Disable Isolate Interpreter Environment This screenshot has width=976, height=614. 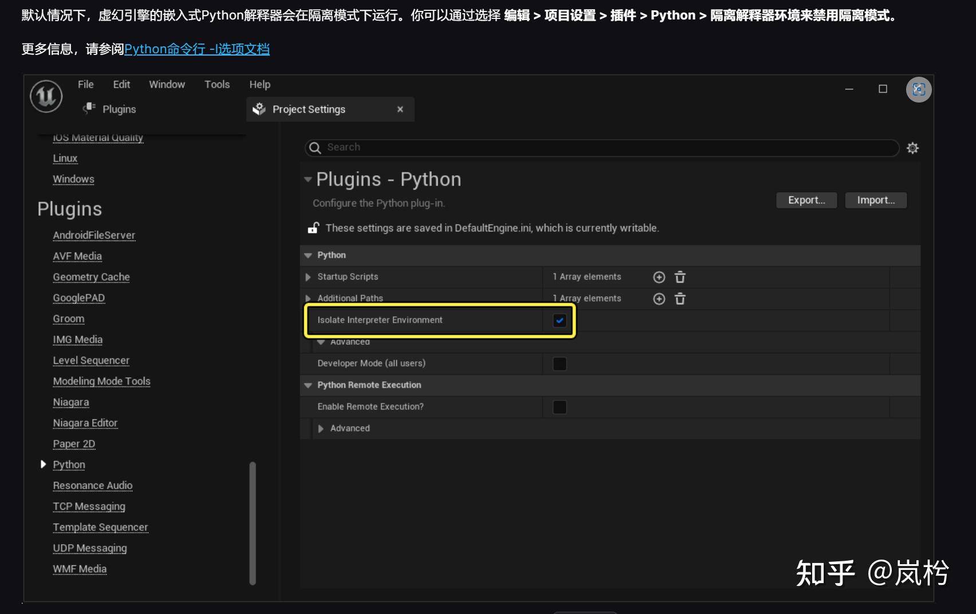(x=559, y=321)
